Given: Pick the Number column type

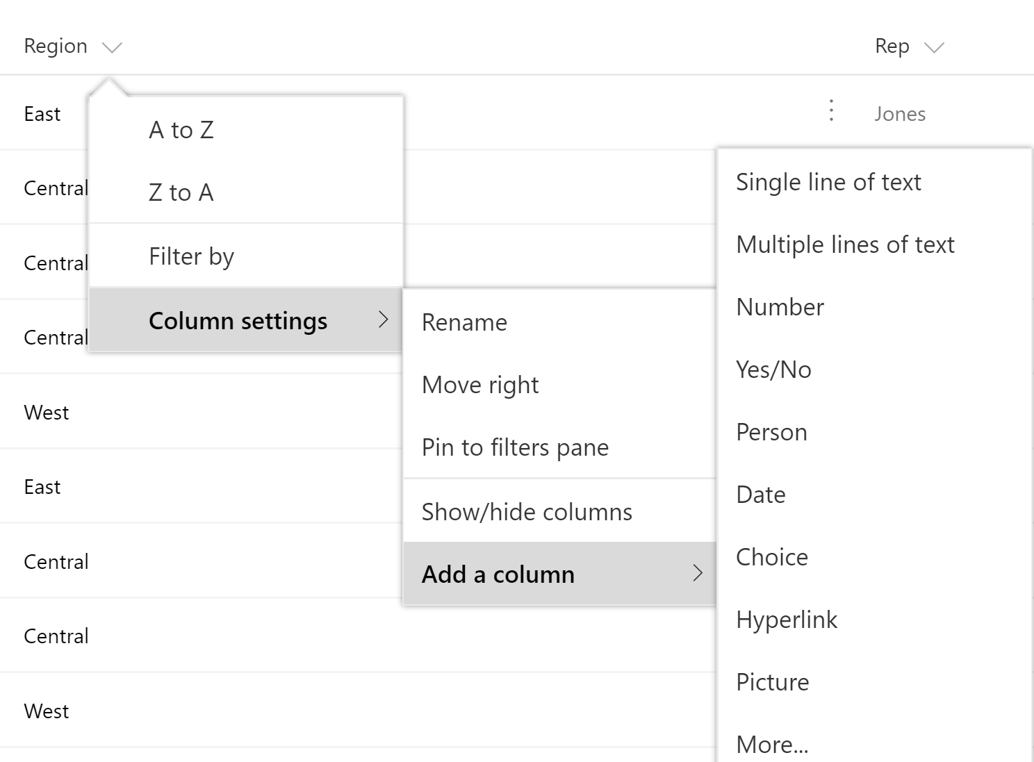Looking at the screenshot, I should click(780, 307).
